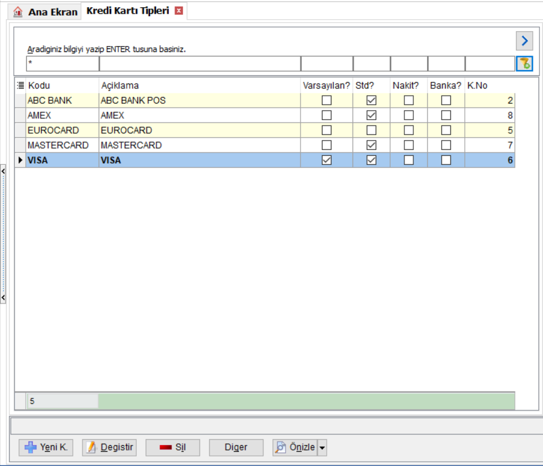The image size is (543, 466).
Task: Toggle Nakit checkbox for VISA row
Action: click(x=409, y=160)
